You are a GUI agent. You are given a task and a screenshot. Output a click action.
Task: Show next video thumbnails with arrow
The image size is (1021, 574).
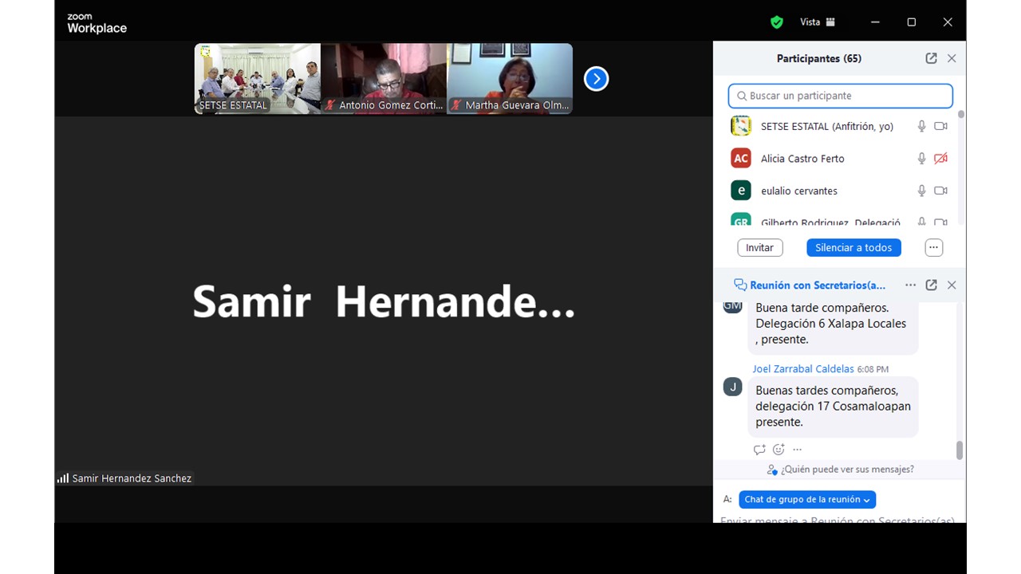(596, 79)
